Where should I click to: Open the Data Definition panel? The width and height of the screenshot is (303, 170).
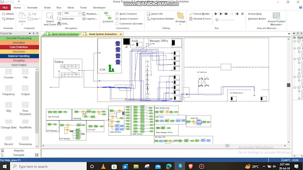[19, 47]
